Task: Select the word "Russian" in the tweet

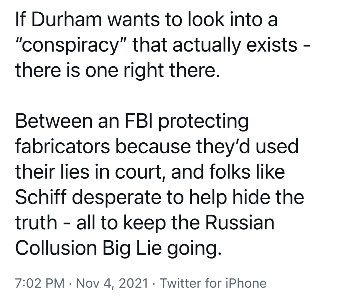Action: (239, 222)
